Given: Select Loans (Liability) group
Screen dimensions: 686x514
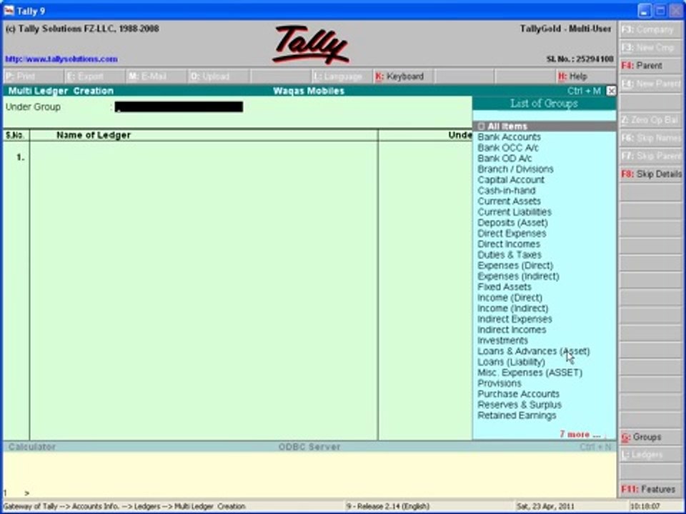Looking at the screenshot, I should click(511, 362).
